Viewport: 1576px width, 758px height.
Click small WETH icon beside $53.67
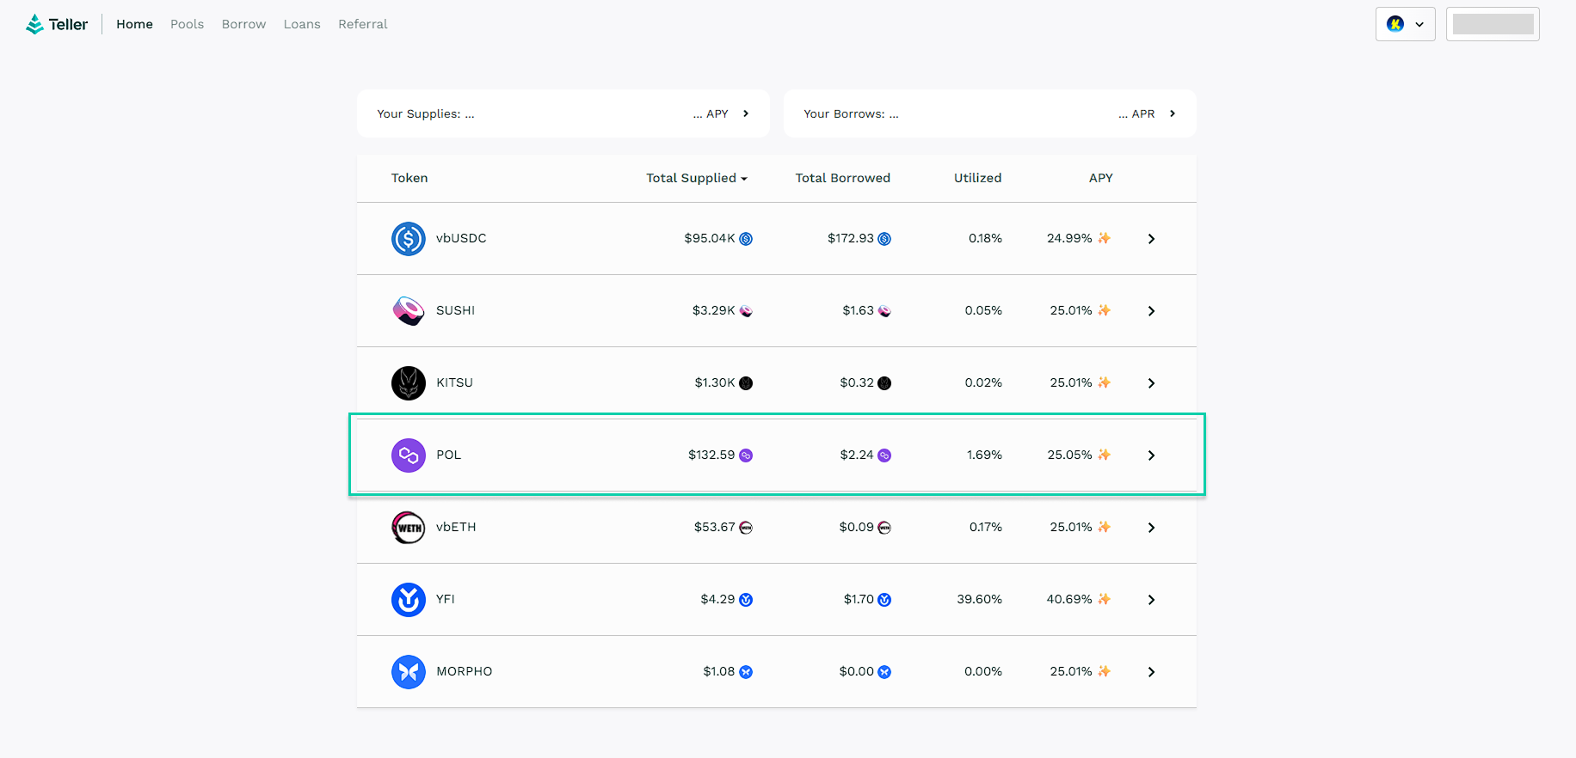[746, 528]
